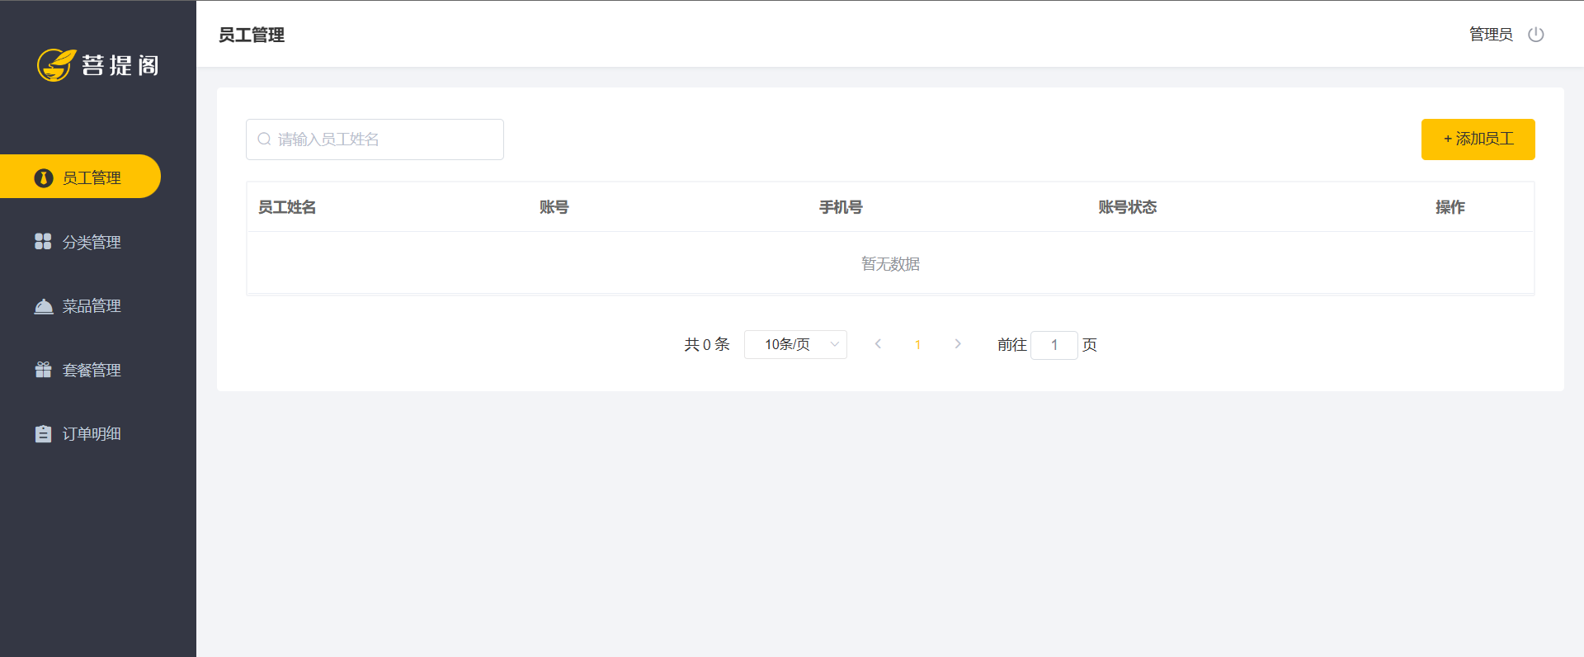Image resolution: width=1584 pixels, height=657 pixels.
Task: Click the 暂无数据 empty message
Action: coord(891,264)
